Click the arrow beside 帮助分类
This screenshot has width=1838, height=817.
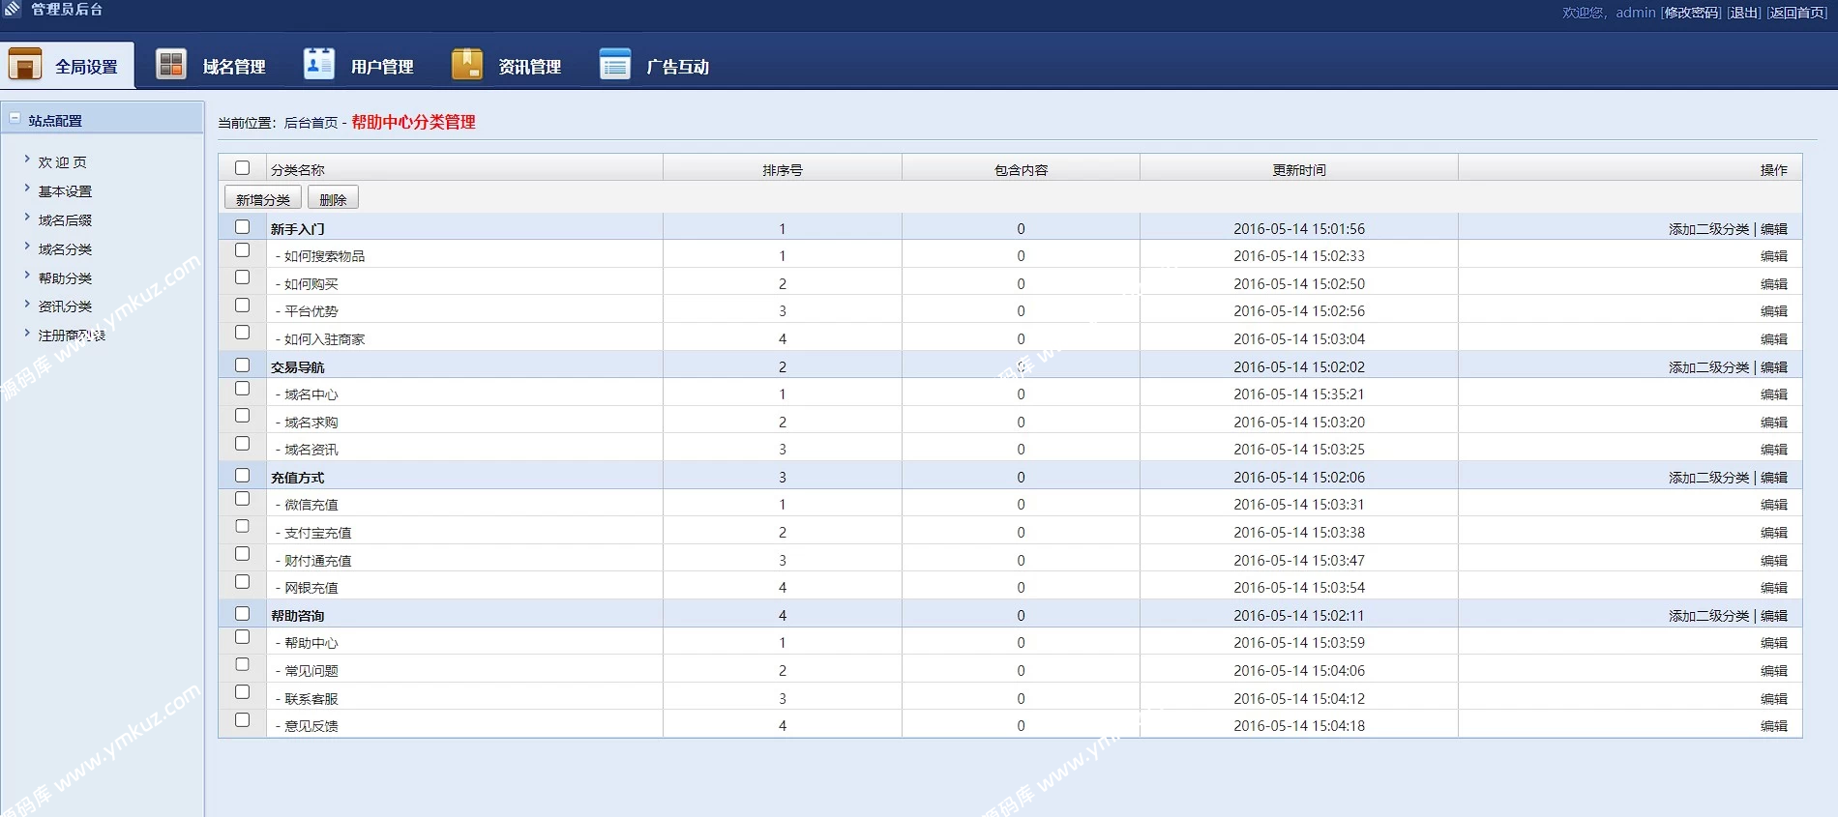pos(27,276)
